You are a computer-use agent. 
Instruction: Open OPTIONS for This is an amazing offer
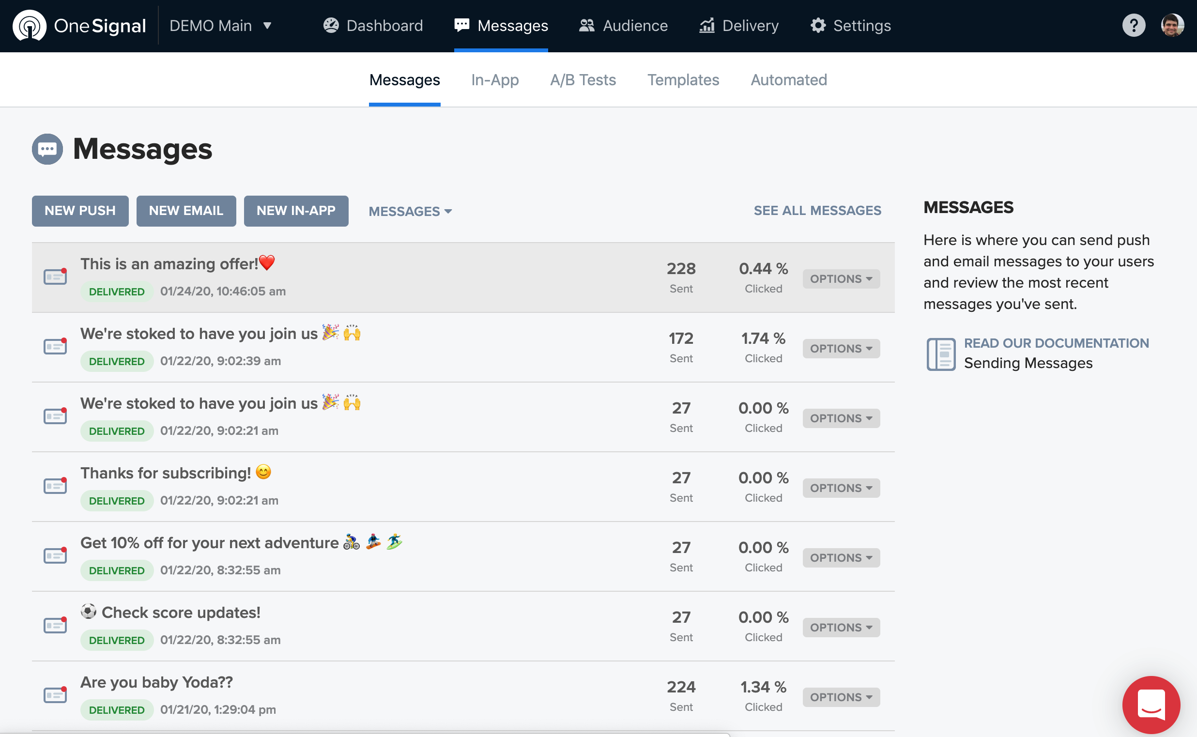click(841, 279)
